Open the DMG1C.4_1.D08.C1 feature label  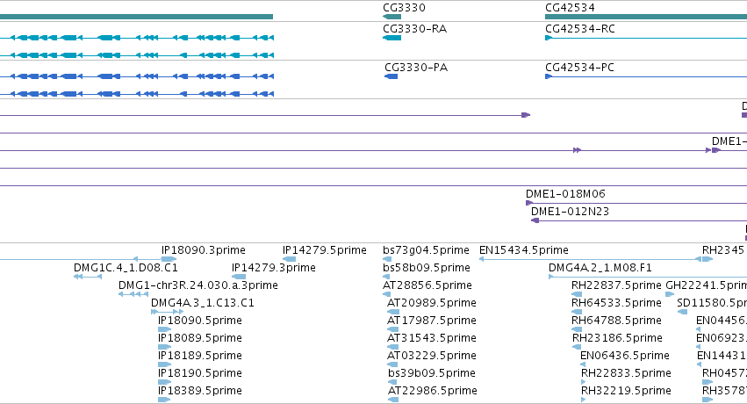click(126, 268)
